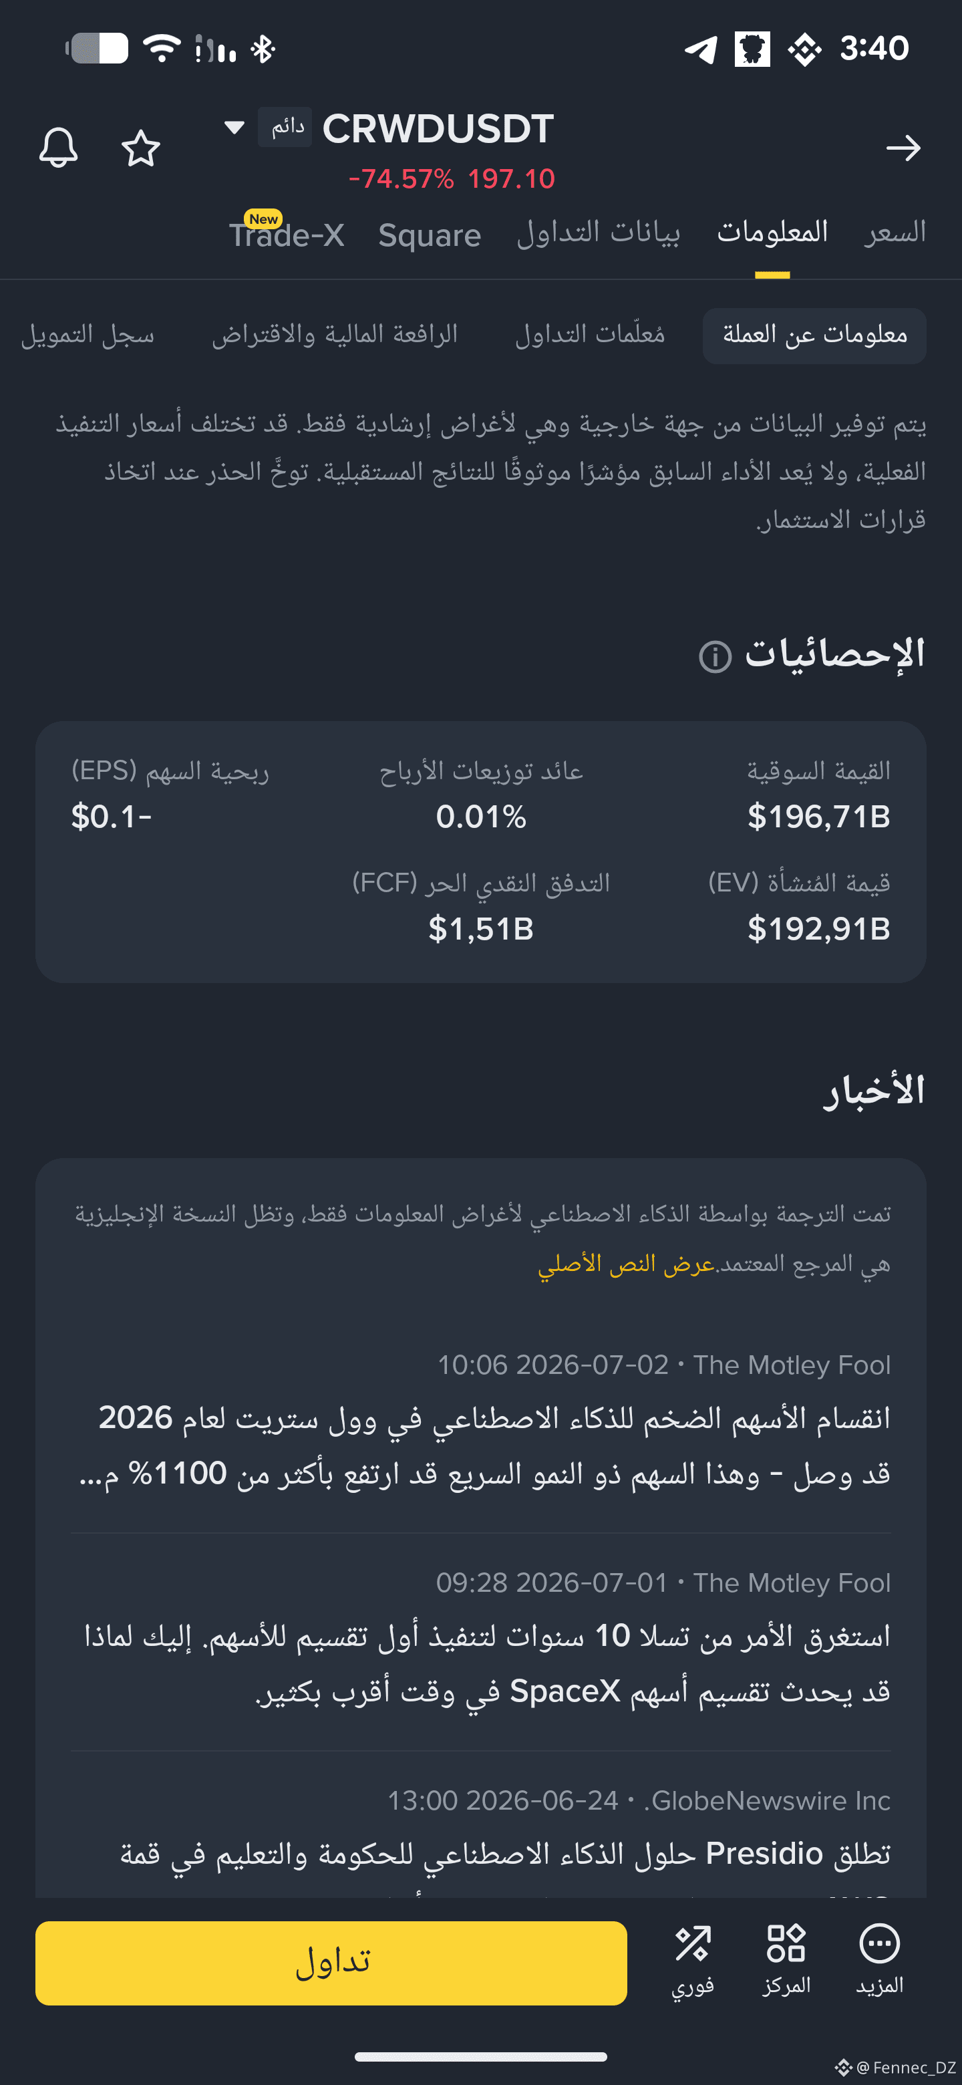Click the statistics info circle icon
962x2085 pixels.
(715, 656)
